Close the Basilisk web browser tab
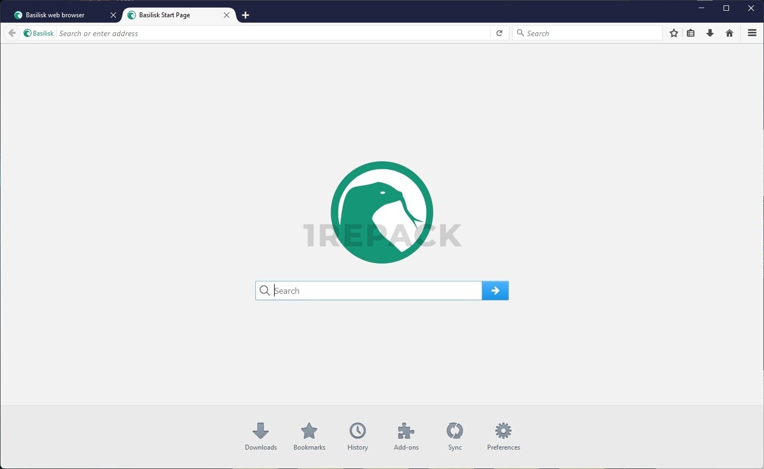 [113, 15]
